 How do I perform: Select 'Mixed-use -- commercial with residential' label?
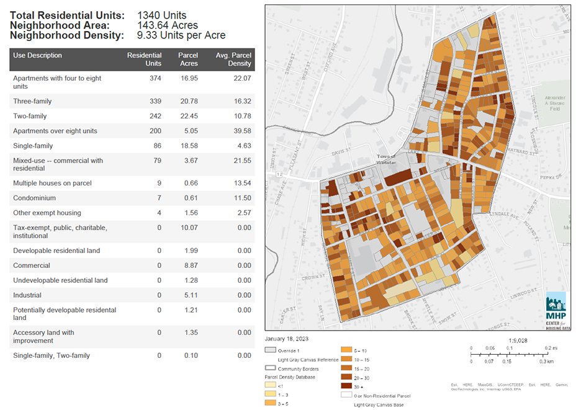58,164
